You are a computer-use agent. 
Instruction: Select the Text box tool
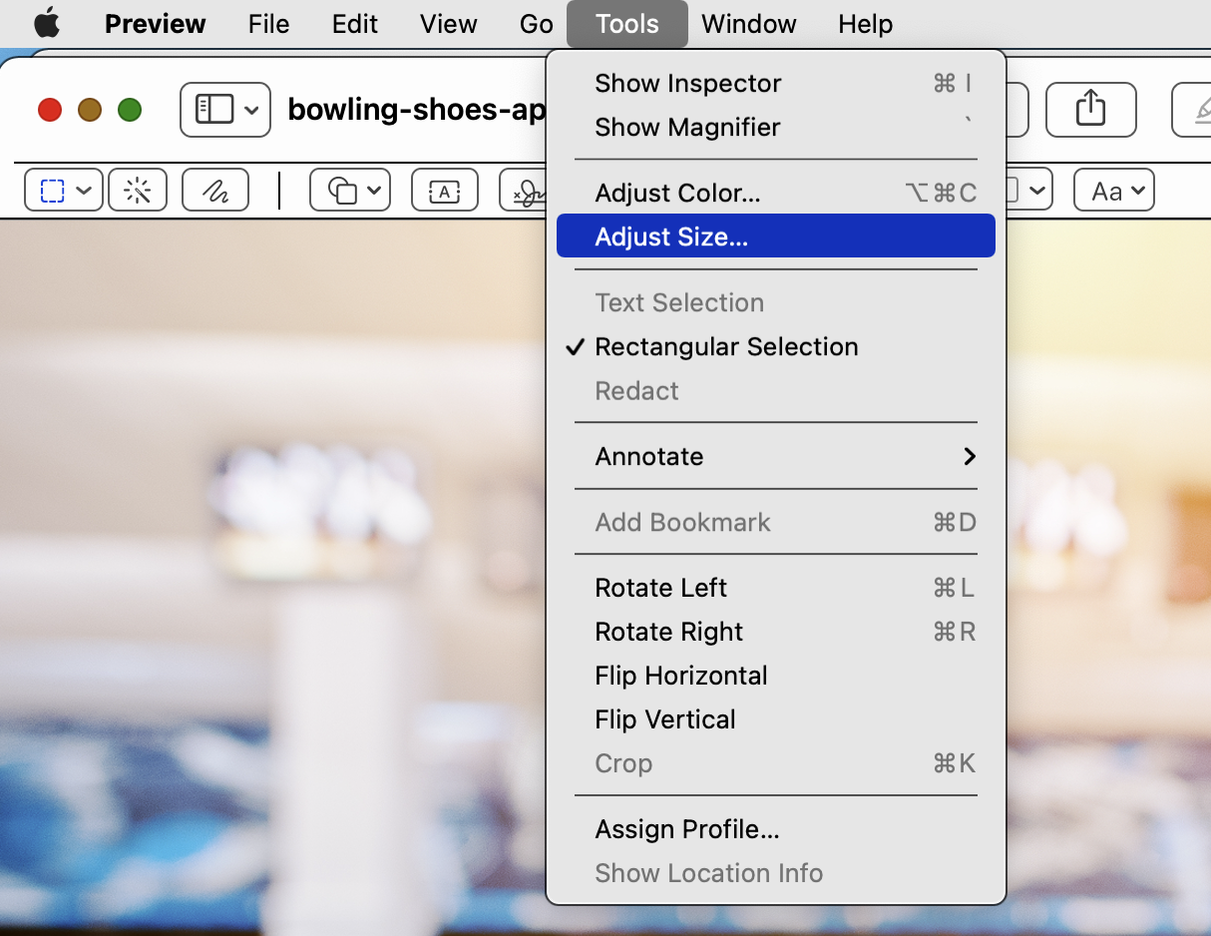point(445,191)
